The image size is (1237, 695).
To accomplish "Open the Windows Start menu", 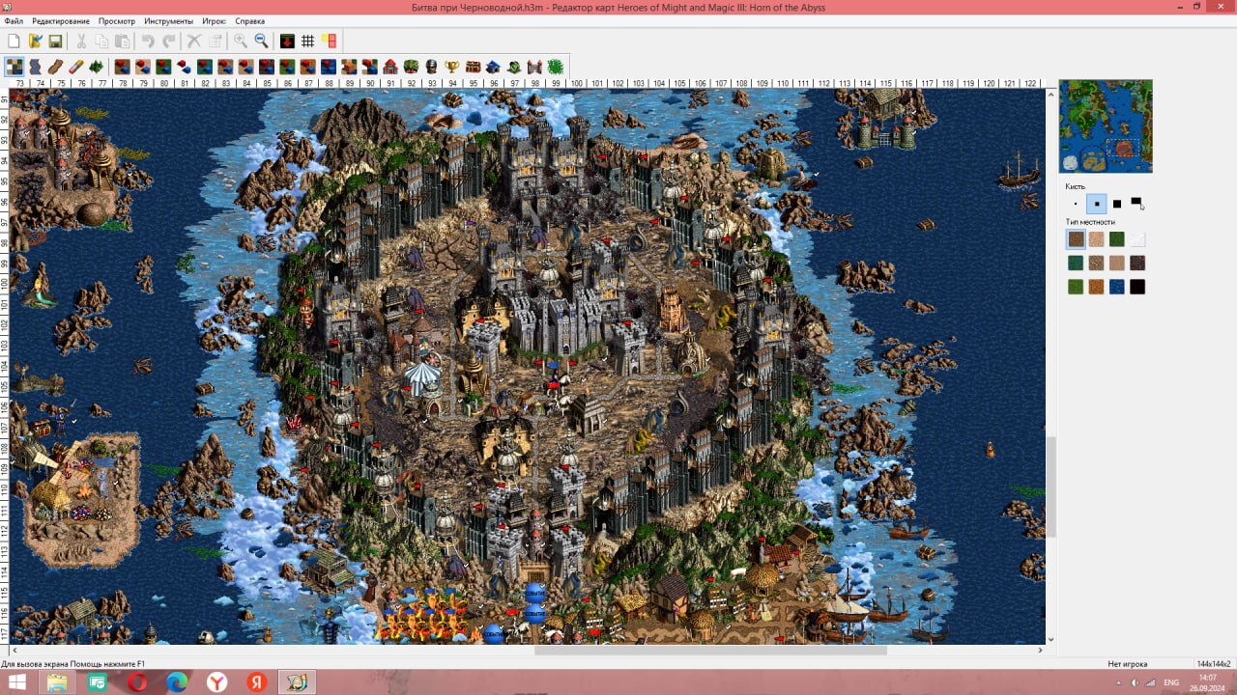I will (16, 682).
